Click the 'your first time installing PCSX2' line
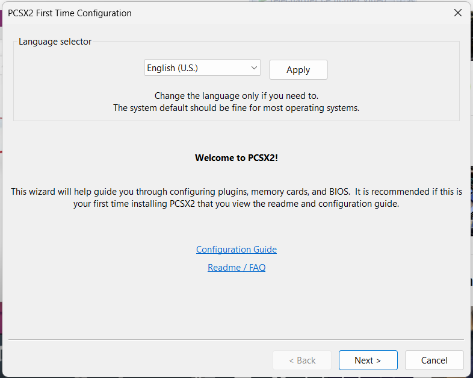 236,204
